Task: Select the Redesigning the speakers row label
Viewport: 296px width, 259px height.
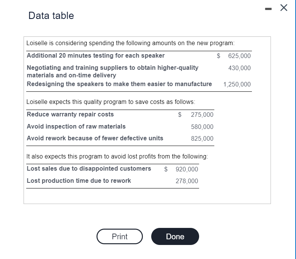Action: click(119, 84)
